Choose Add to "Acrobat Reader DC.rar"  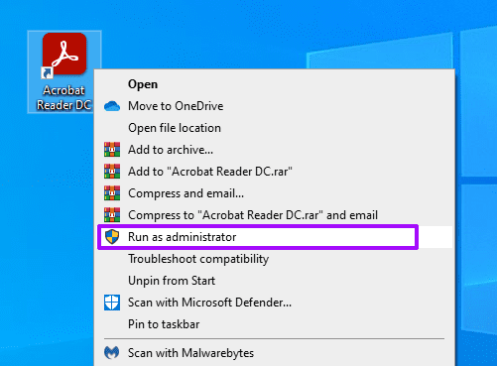[x=275, y=172]
